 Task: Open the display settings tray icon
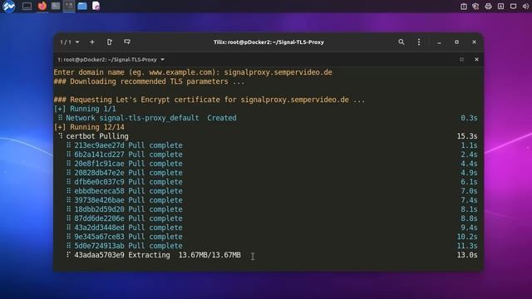(513, 6)
